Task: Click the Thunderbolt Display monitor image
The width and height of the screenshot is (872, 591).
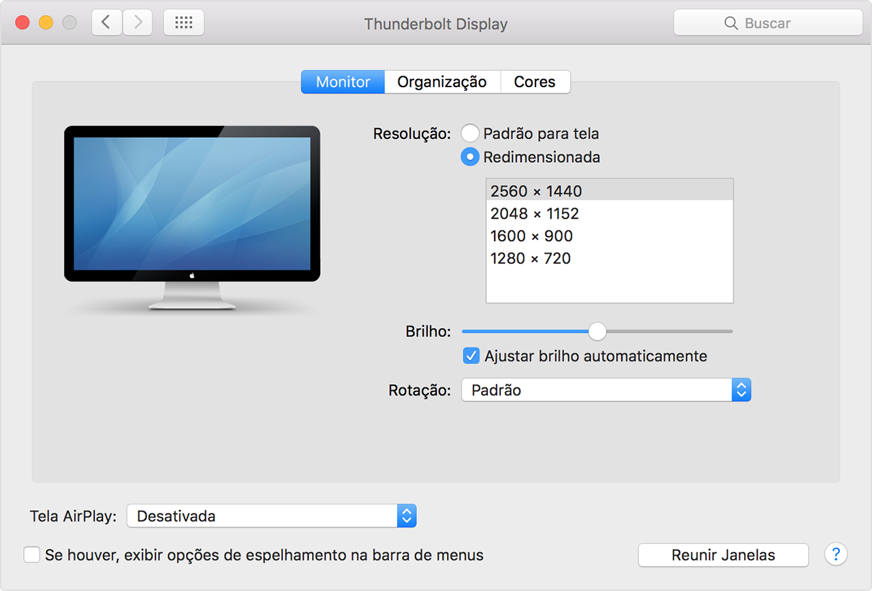Action: click(x=192, y=218)
